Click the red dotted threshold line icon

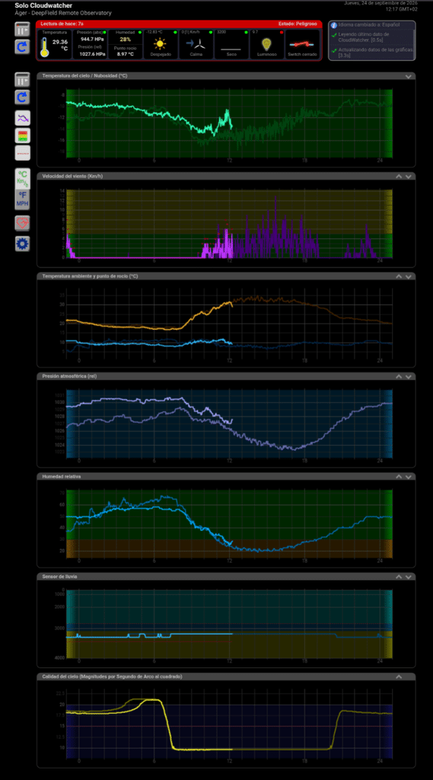tap(22, 152)
